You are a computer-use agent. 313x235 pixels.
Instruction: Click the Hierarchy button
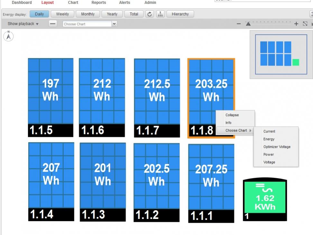[x=180, y=14]
